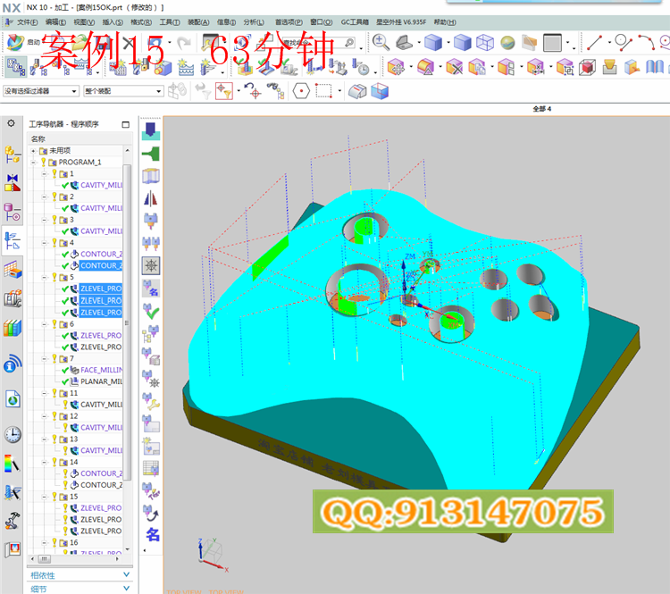Click the resource bar settings gear
Viewport: 670px width, 594px height.
(11, 123)
